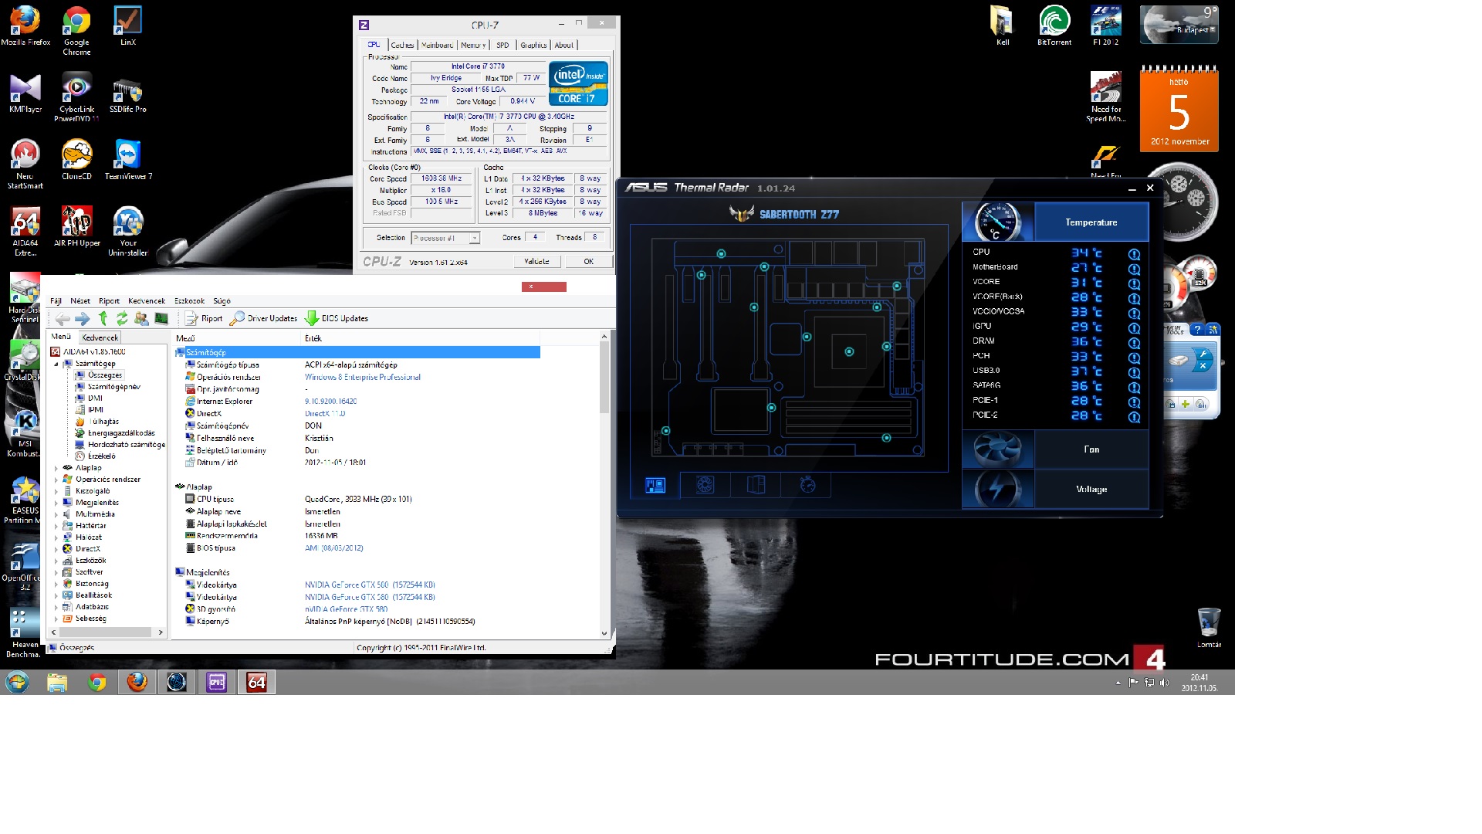The width and height of the screenshot is (1482, 834).
Task: Click the AIDA64 up level green arrow
Action: [x=103, y=318]
